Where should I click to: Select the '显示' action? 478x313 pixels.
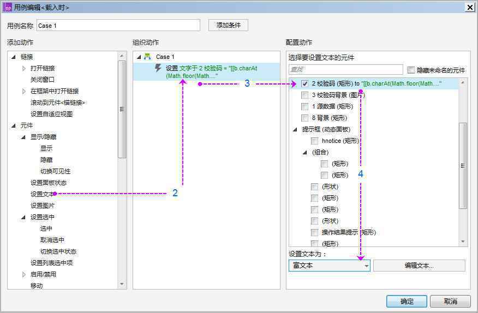[x=46, y=148]
